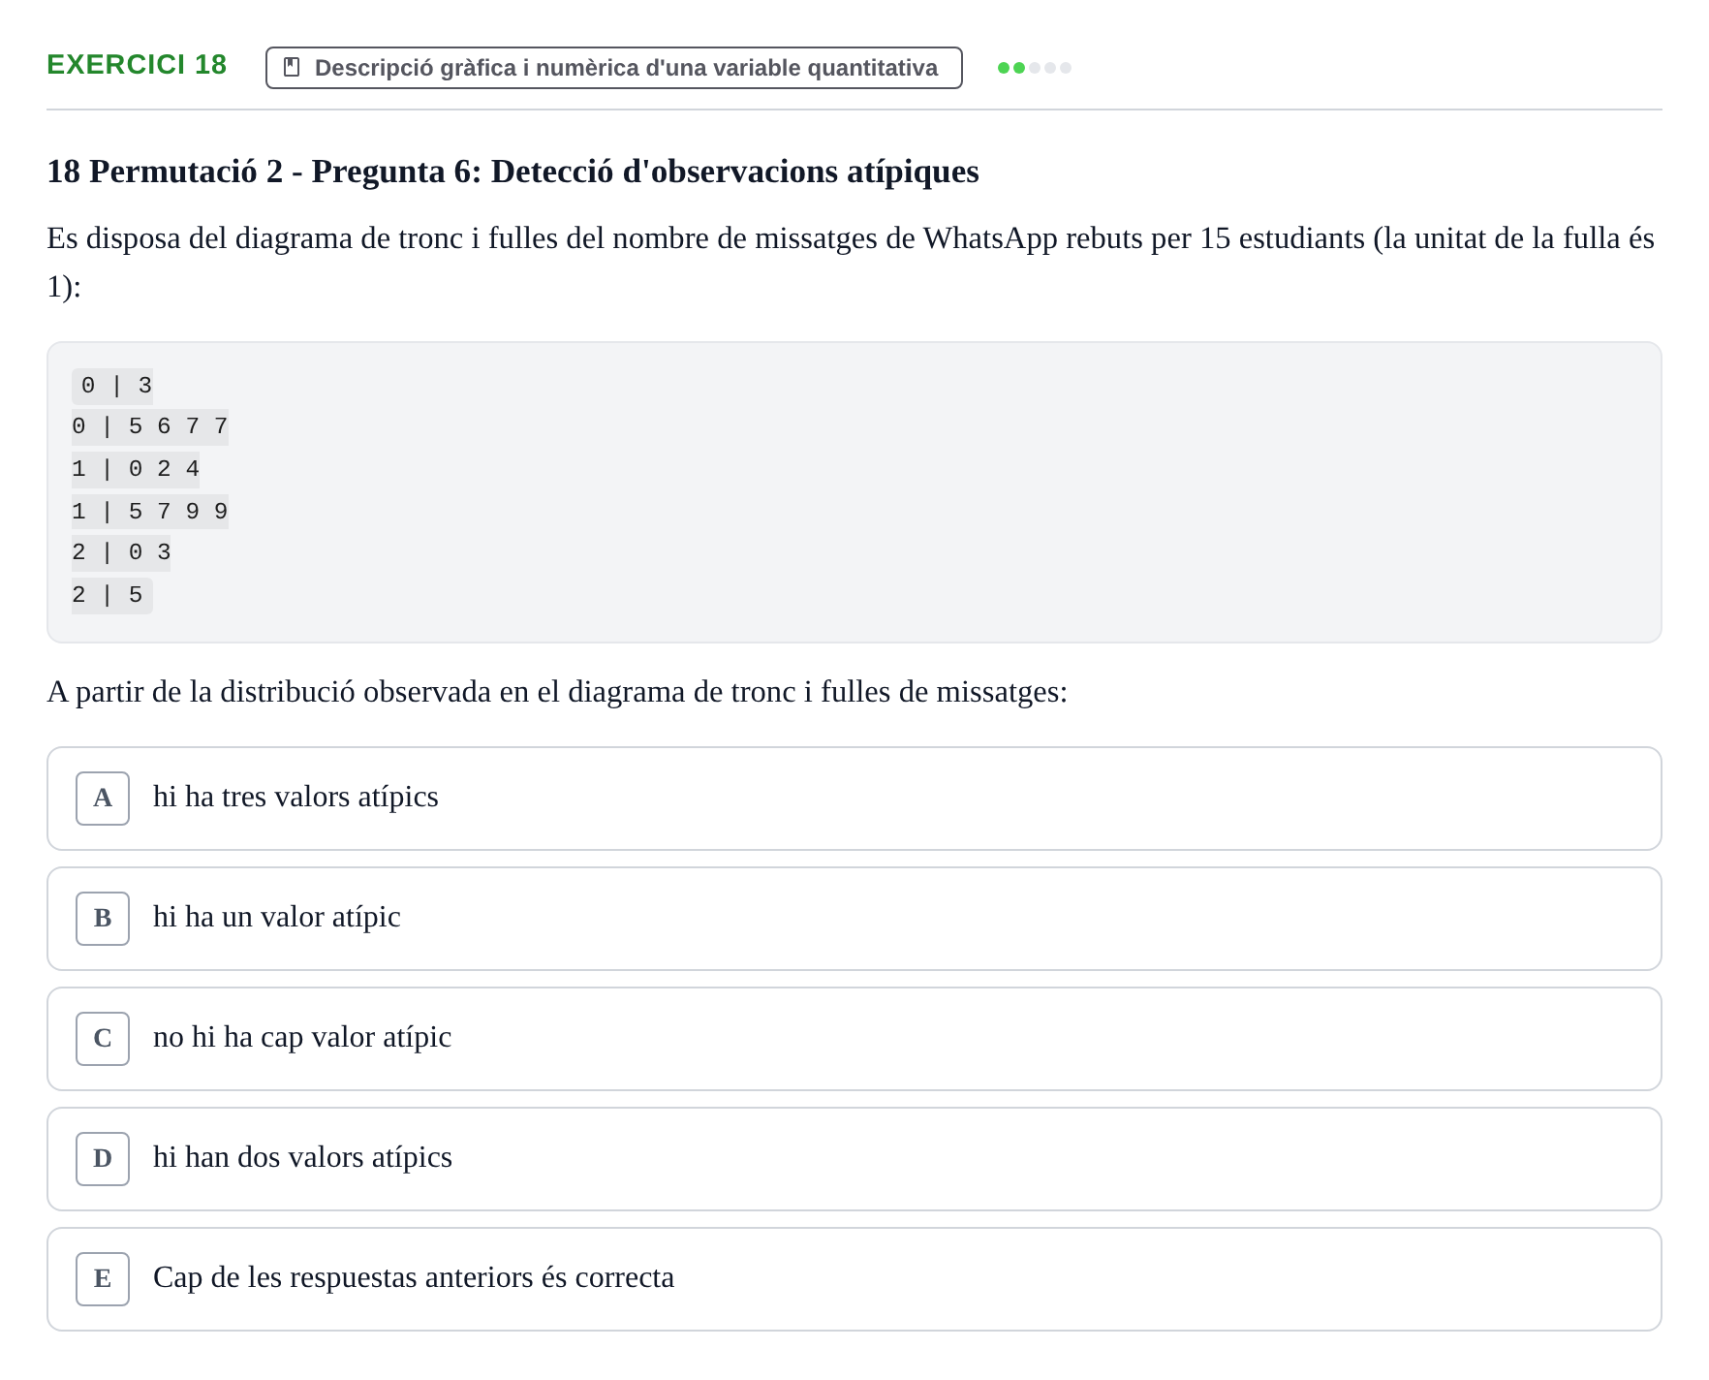Screen dimensions: 1709x1380
Task: Click the letter A badge
Action: [103, 799]
